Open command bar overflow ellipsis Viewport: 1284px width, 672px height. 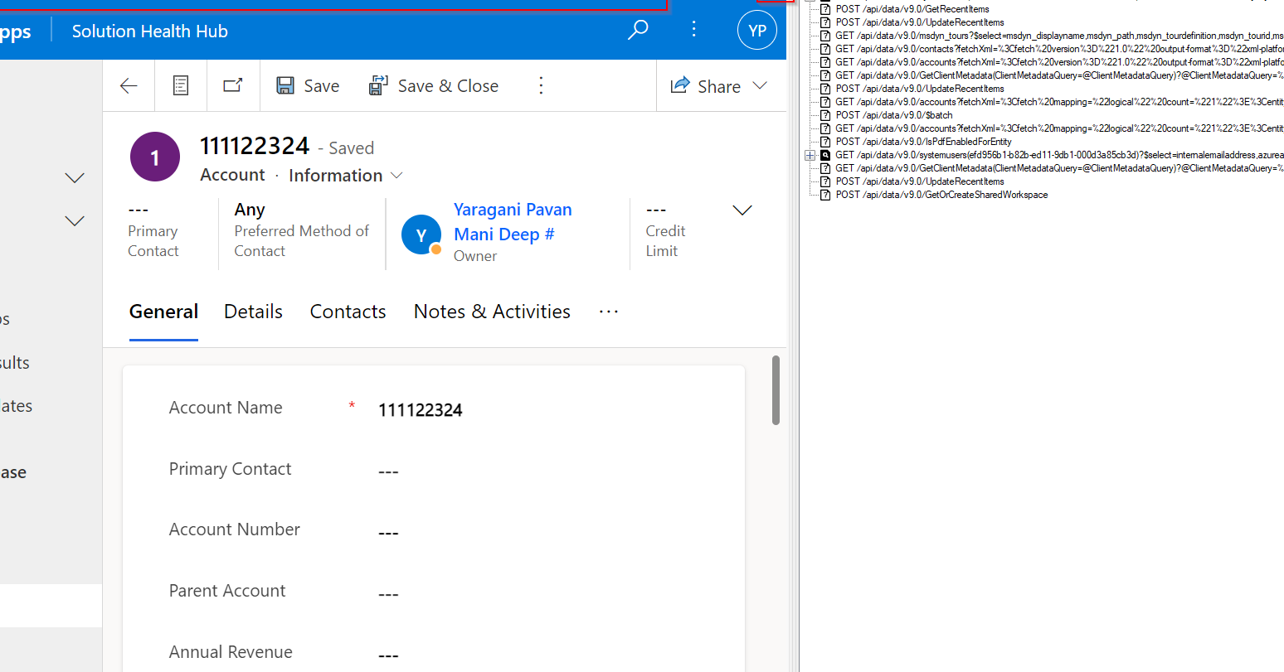[x=541, y=86]
